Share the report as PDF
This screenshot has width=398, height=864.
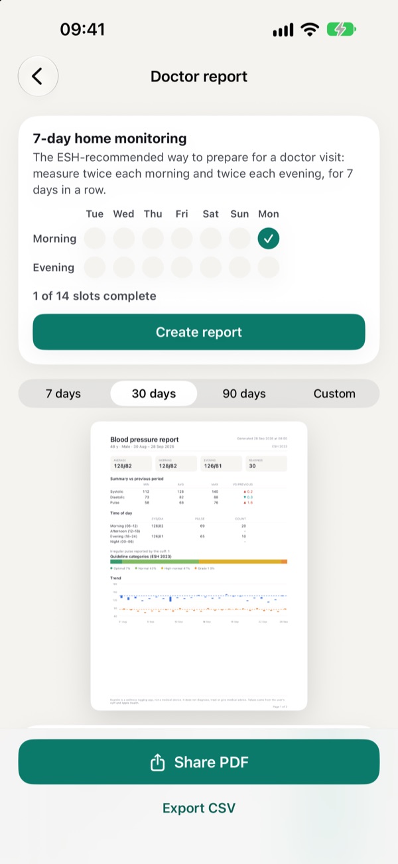click(x=199, y=762)
